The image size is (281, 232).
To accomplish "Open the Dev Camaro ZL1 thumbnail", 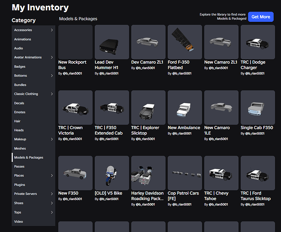I will point(149,42).
